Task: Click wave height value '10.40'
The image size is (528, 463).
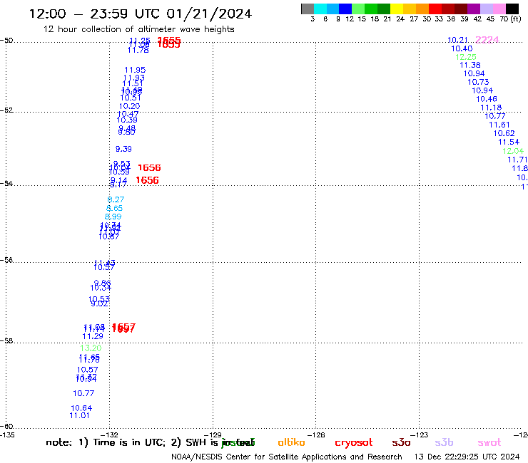Action: tap(462, 48)
